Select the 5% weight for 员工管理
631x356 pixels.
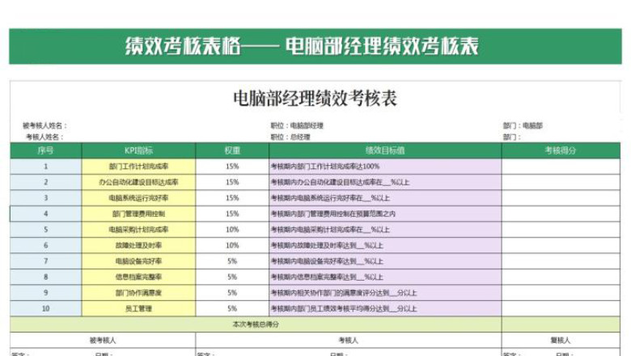pyautogui.click(x=232, y=308)
